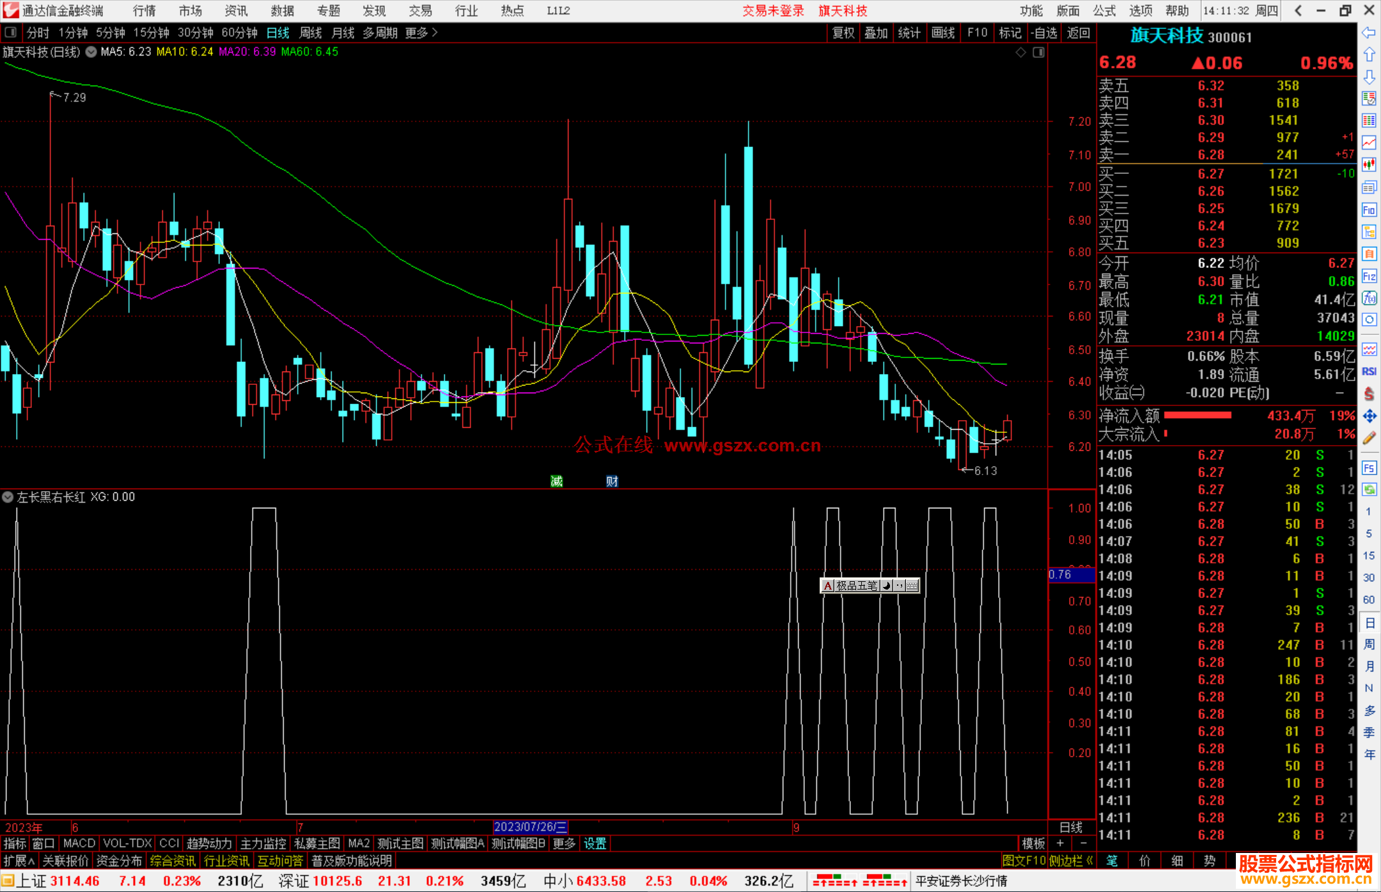
Task: Toggle the panel icon left of 分时
Action: tap(11, 32)
